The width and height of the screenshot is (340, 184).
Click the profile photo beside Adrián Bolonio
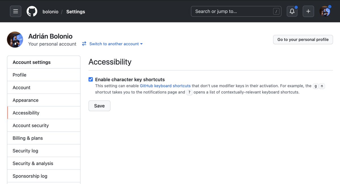tap(15, 39)
